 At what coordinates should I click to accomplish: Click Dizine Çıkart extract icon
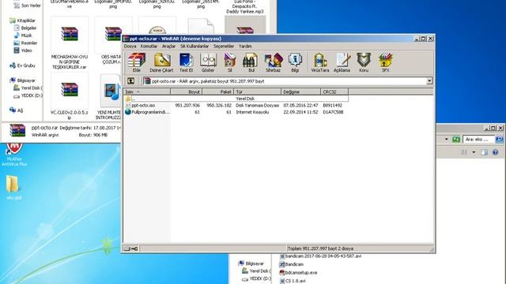[x=161, y=62]
